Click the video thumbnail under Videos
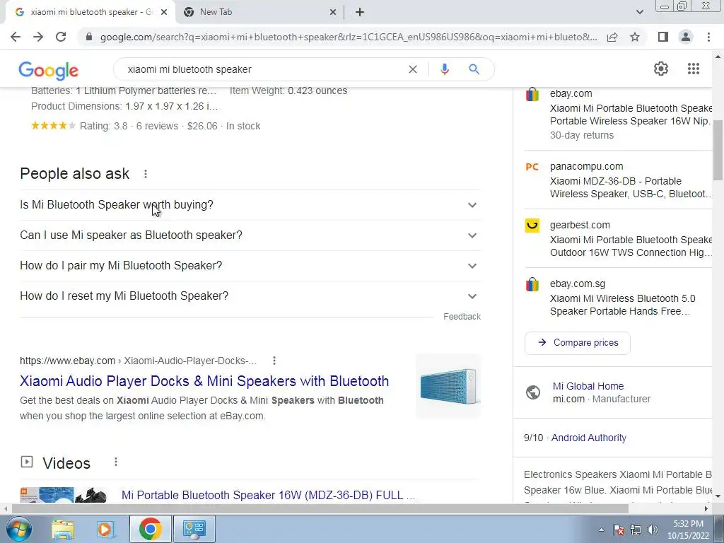The height and width of the screenshot is (543, 724). pos(63,494)
